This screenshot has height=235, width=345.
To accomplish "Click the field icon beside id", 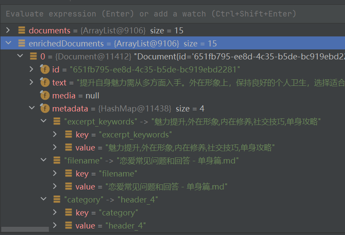I will tap(45, 69).
